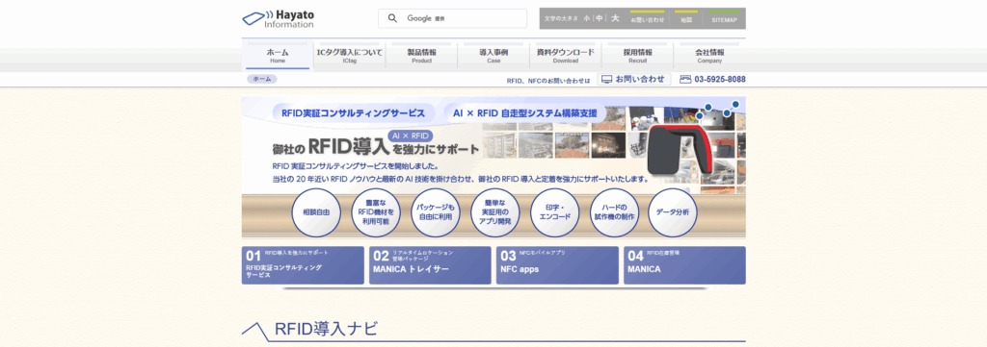
Task: Select slide 02 MANICA トレイサー
Action: click(x=430, y=264)
